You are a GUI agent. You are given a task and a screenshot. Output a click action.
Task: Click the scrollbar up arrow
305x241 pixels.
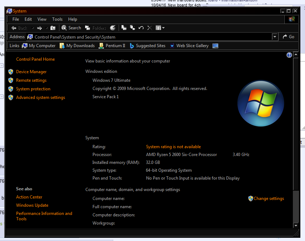pos(296,55)
